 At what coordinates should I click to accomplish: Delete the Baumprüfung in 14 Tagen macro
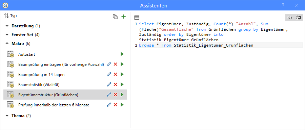coord(115,74)
